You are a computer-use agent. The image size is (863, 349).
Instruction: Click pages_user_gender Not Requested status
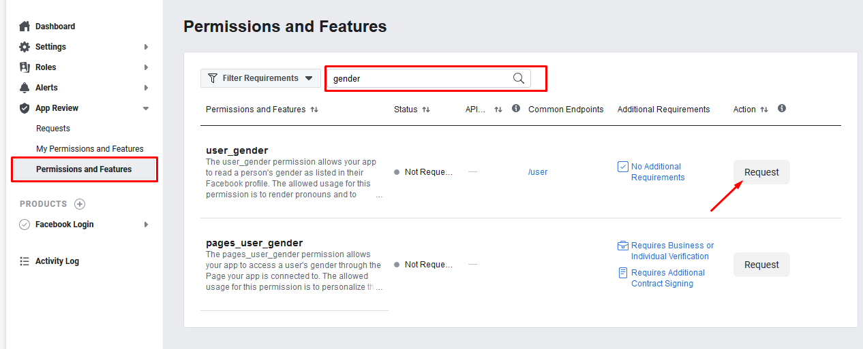pyautogui.click(x=424, y=265)
